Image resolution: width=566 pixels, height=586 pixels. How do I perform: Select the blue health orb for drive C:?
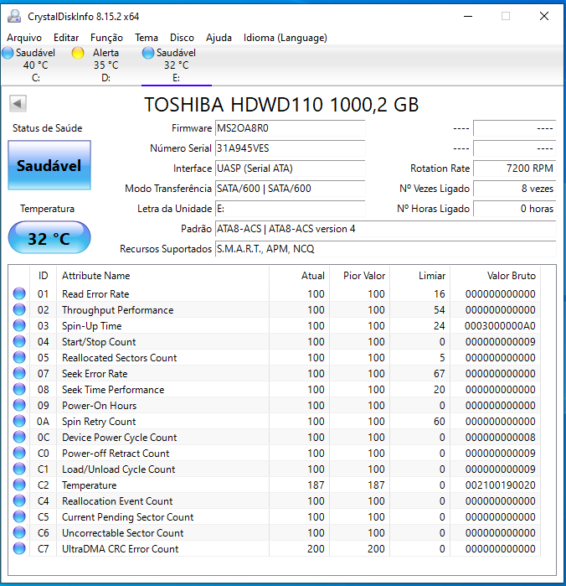[x=8, y=53]
